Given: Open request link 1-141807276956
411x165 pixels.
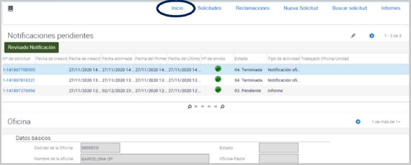Looking at the screenshot, I should click(19, 91).
